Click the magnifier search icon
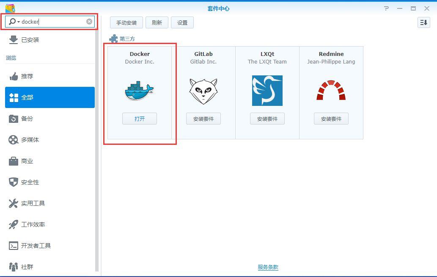The width and height of the screenshot is (437, 277). [x=12, y=22]
